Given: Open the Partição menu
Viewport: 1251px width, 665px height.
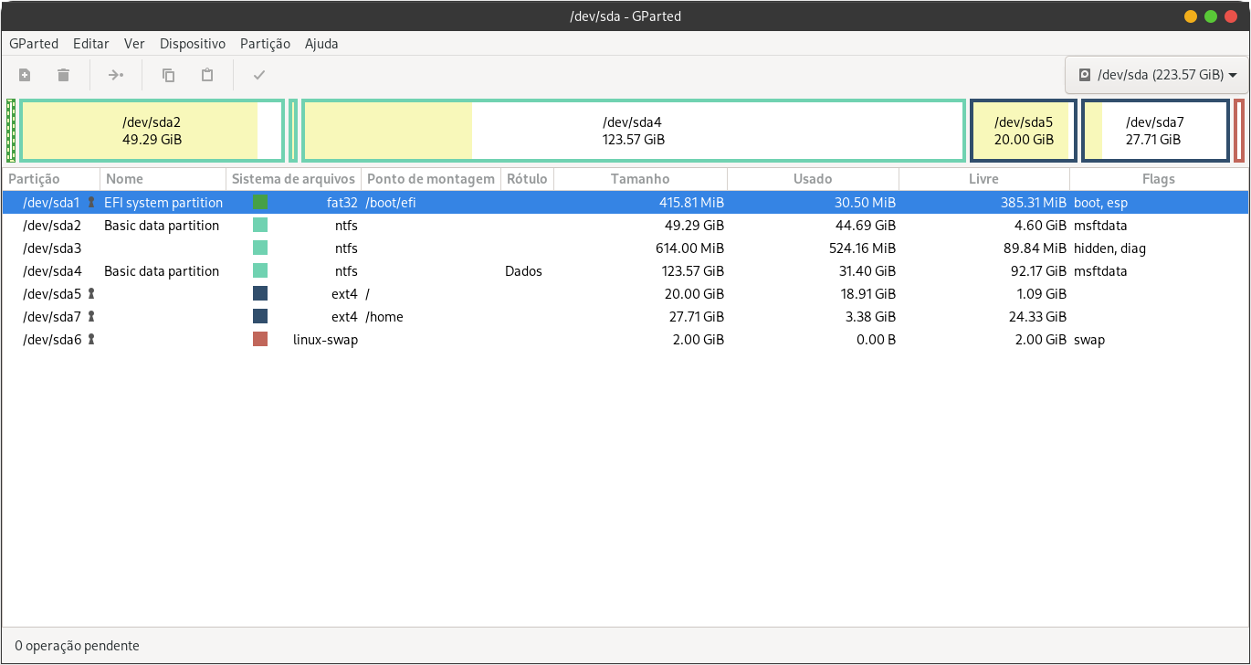Looking at the screenshot, I should pos(266,43).
